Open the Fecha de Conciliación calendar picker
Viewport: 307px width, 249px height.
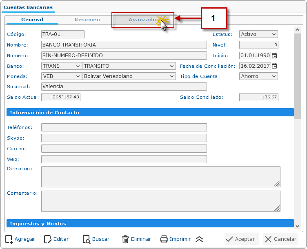tap(274, 66)
